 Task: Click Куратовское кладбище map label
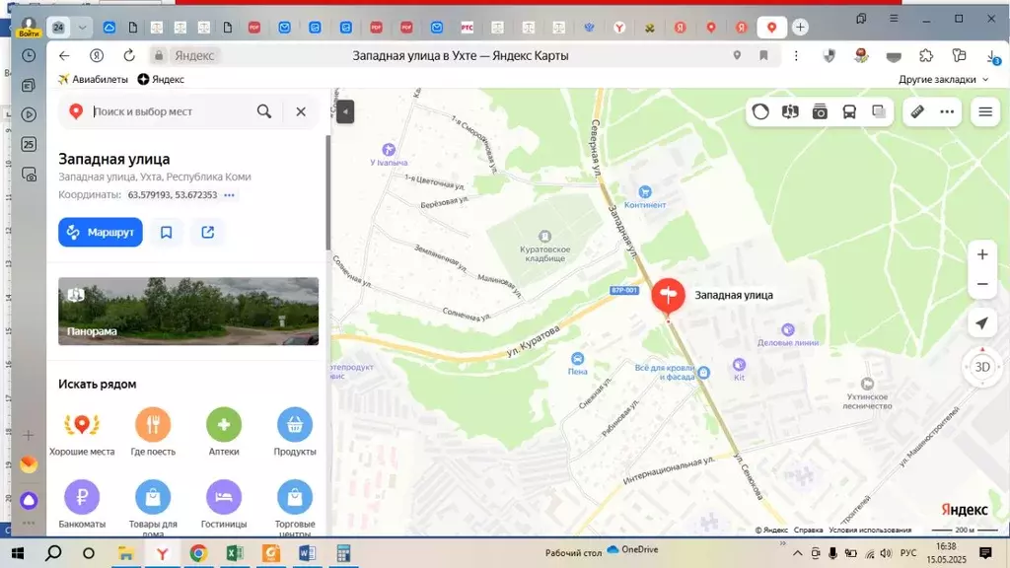click(x=544, y=253)
